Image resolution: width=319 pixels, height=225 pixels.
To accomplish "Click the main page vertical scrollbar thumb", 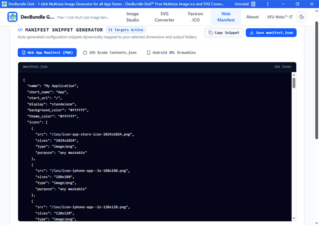I will coord(316,80).
